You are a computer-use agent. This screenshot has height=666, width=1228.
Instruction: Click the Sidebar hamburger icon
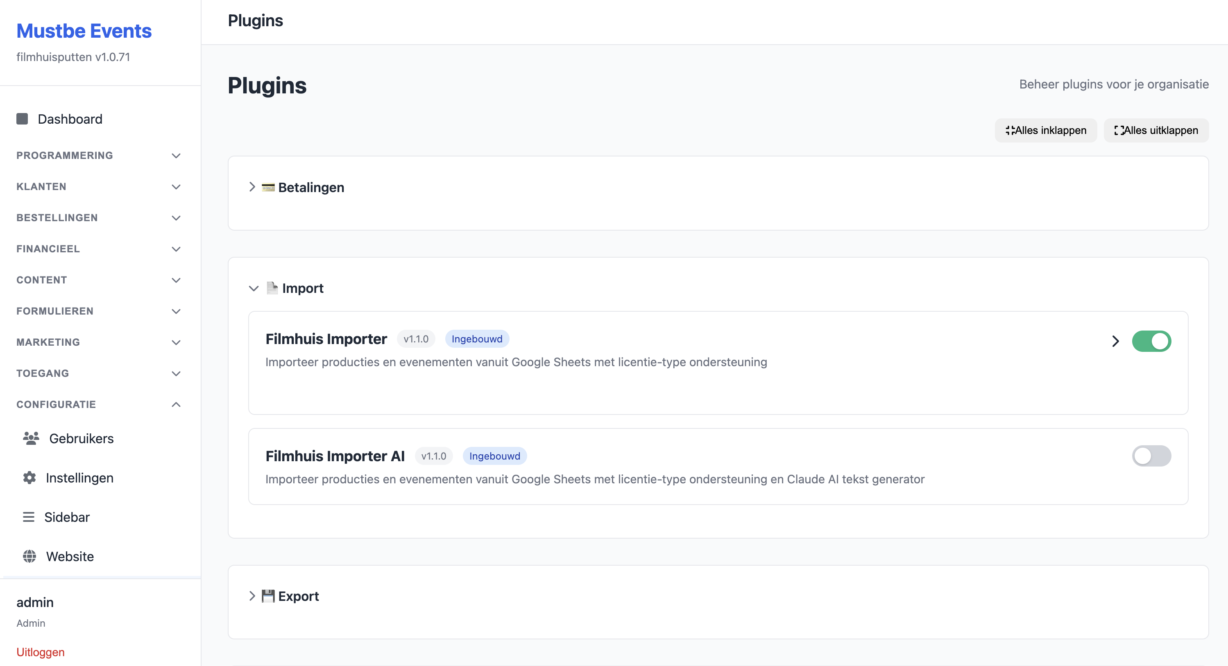pos(28,517)
